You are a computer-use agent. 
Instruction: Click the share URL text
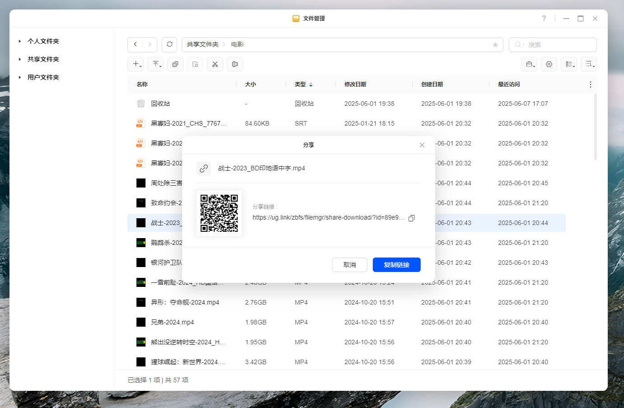328,217
